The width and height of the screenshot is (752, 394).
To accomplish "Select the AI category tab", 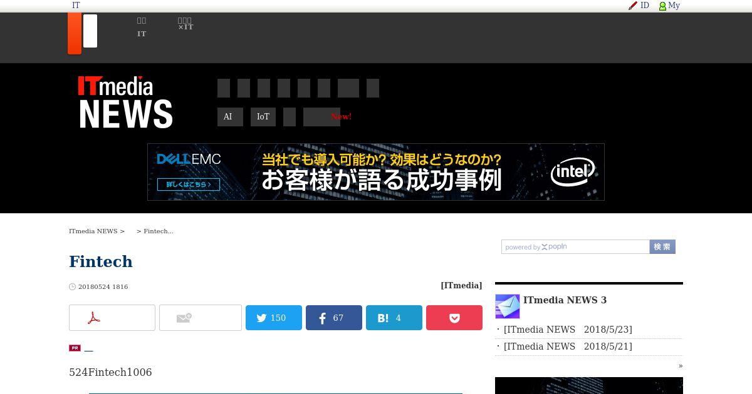I will pyautogui.click(x=230, y=117).
